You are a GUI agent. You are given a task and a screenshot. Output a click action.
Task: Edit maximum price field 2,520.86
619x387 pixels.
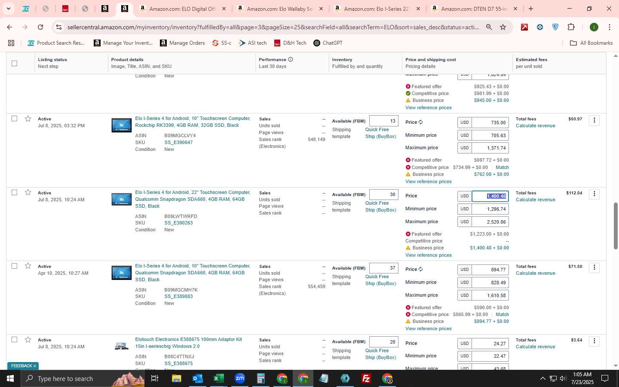click(490, 222)
